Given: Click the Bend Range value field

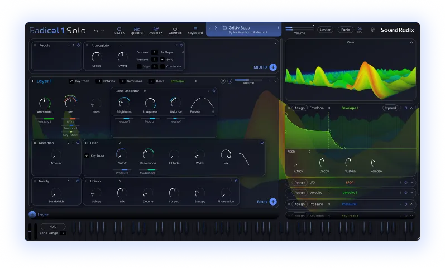Looking at the screenshot, I should [x=63, y=233].
